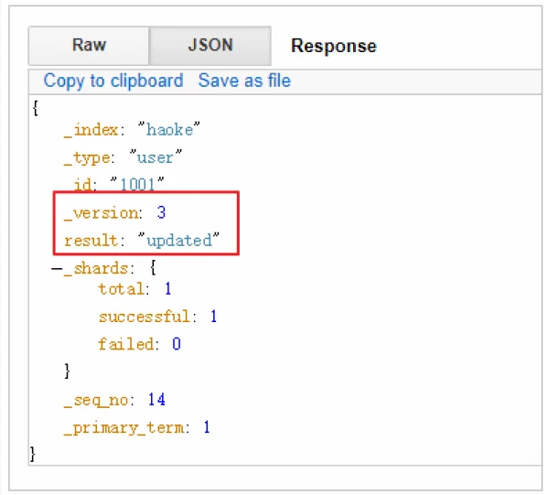Image resolution: width=548 pixels, height=495 pixels.
Task: Select the "updated" result value
Action: coord(178,240)
